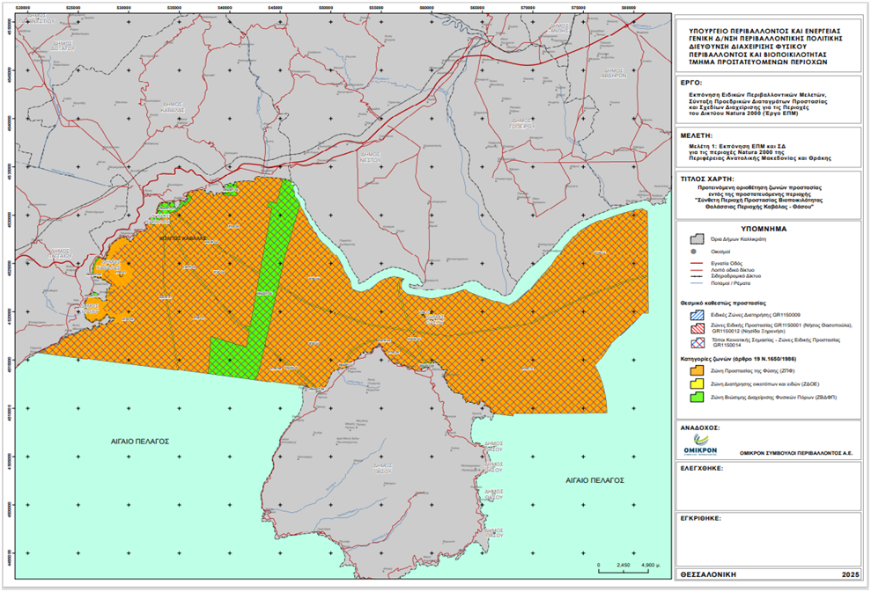The width and height of the screenshot is (871, 592).
Task: Click the blue hatched GR1150009 legend symbol
Action: pyautogui.click(x=695, y=313)
